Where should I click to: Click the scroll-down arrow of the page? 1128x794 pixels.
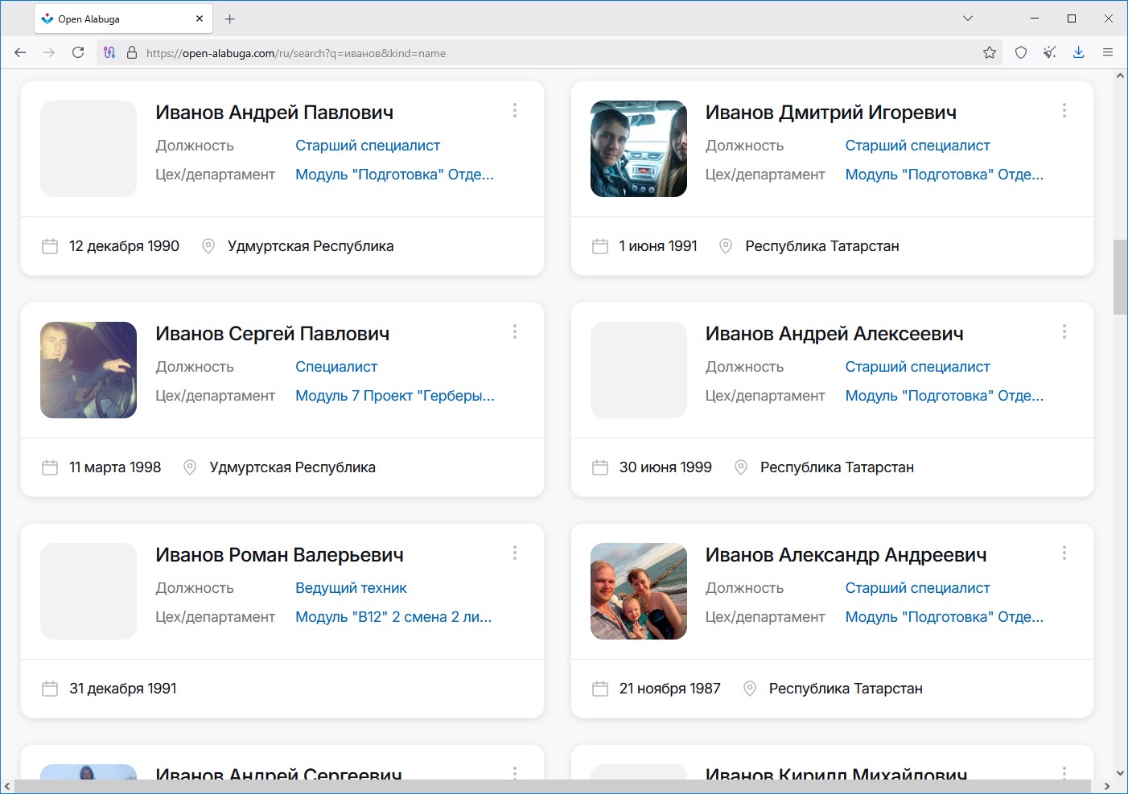1120,773
